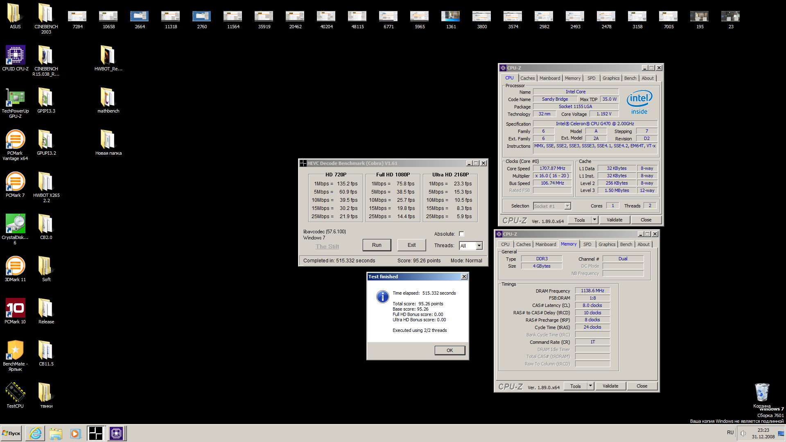Click the Score: 95.26 points status text

point(419,261)
